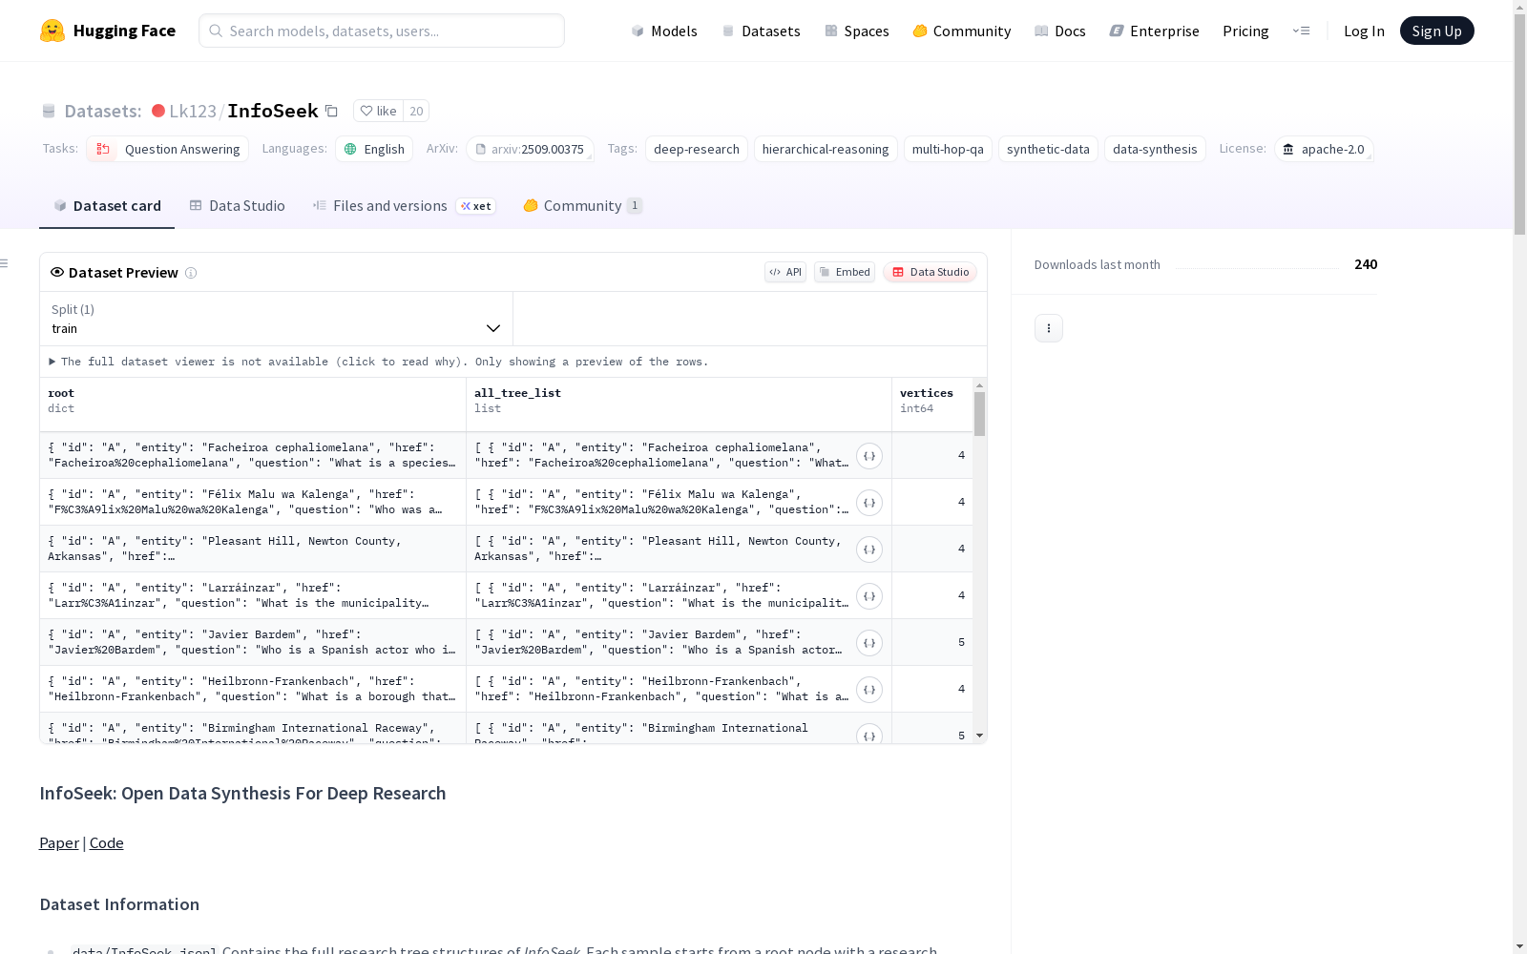The image size is (1527, 954).
Task: Click the deep-research tag
Action: [x=697, y=149]
